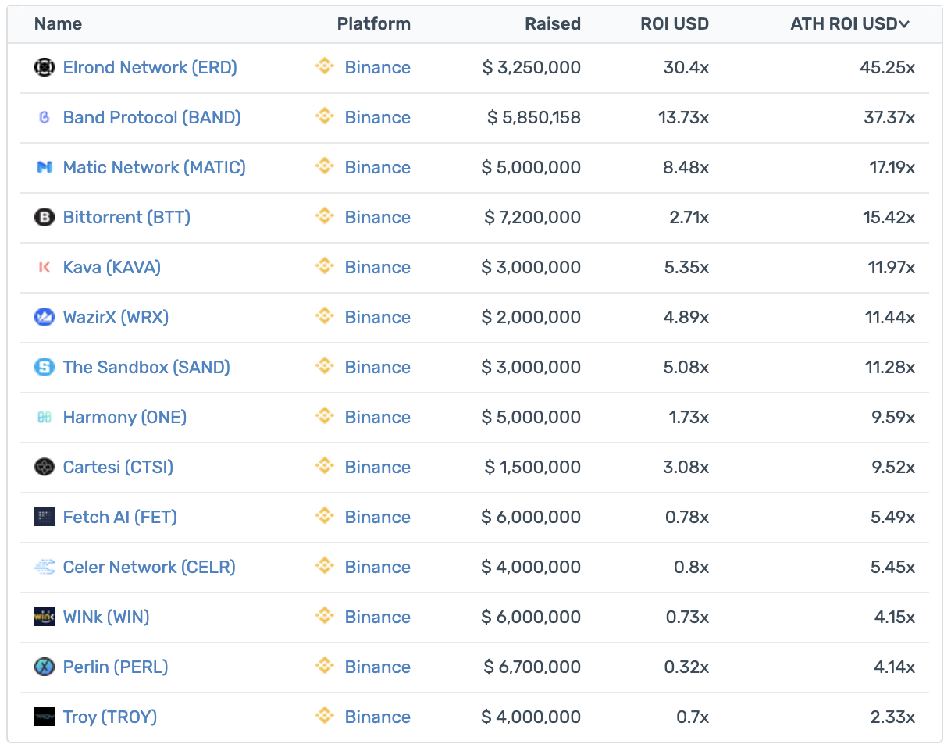Click the ATH ROI value "9.59x"

(892, 417)
